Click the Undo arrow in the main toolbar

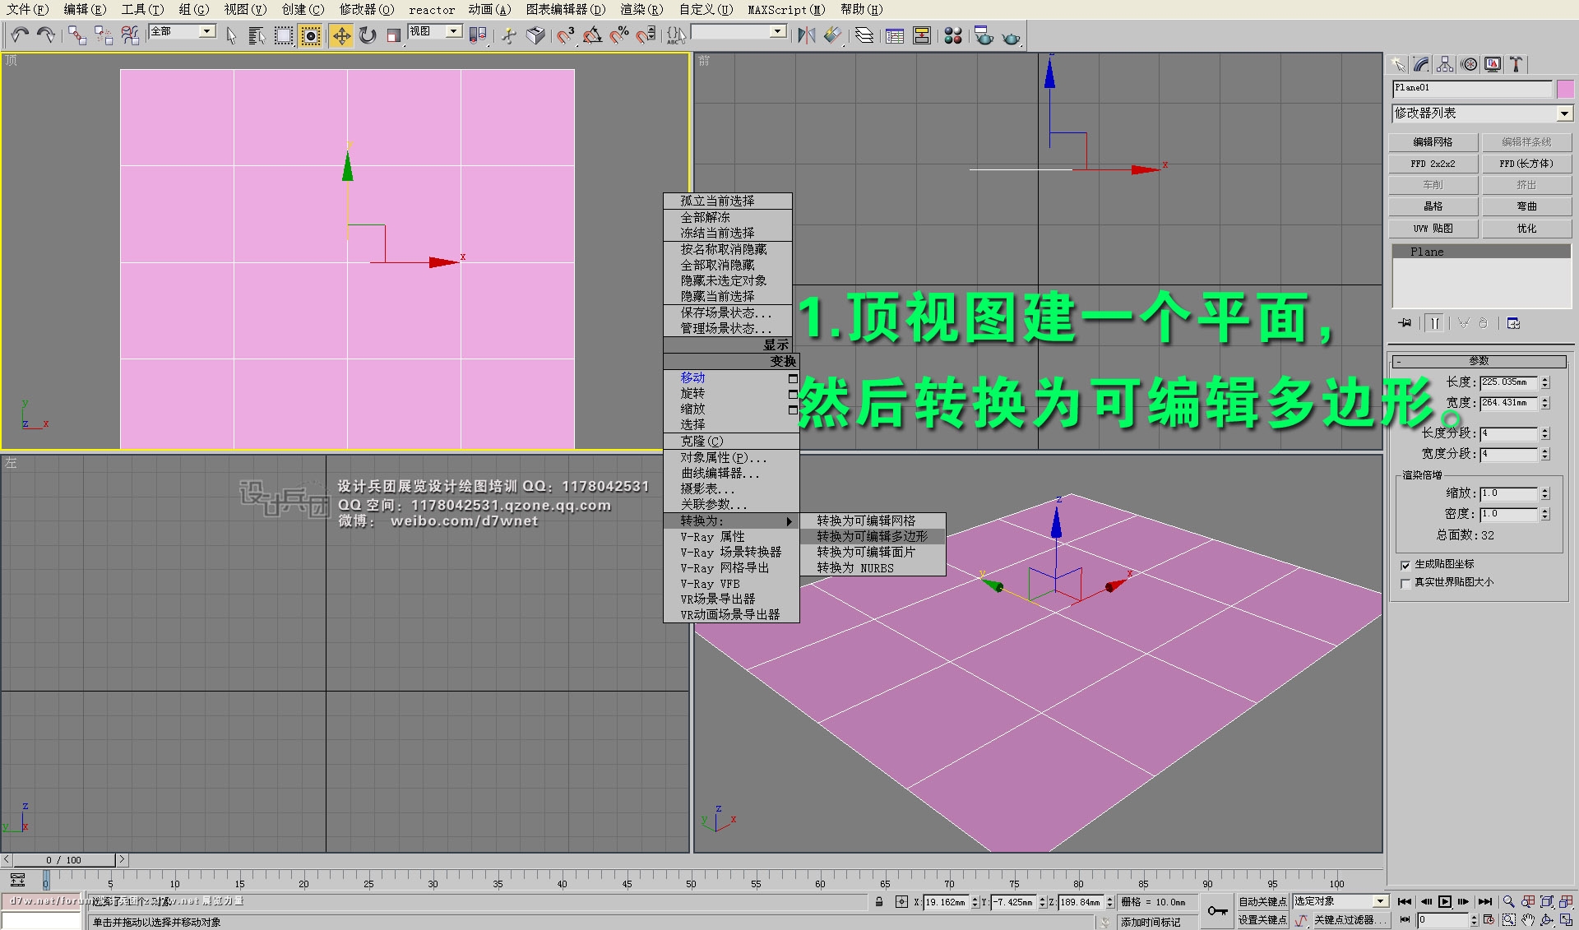21,35
